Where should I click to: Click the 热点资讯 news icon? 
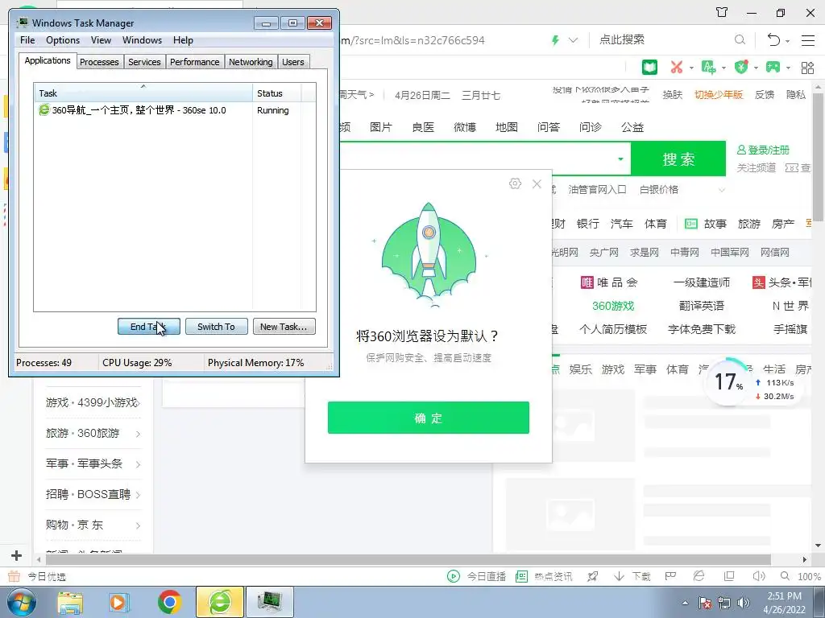[x=521, y=576]
